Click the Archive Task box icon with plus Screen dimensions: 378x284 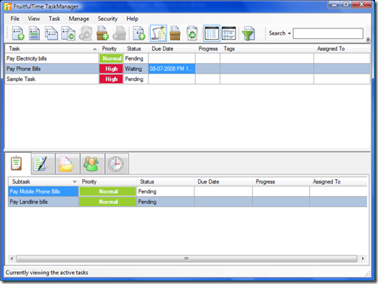(103, 33)
